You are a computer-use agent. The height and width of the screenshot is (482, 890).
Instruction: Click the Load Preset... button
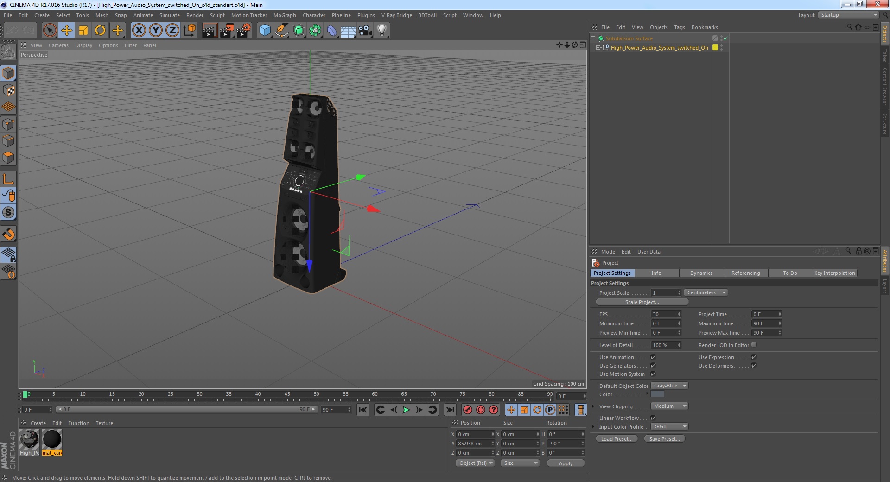(617, 439)
